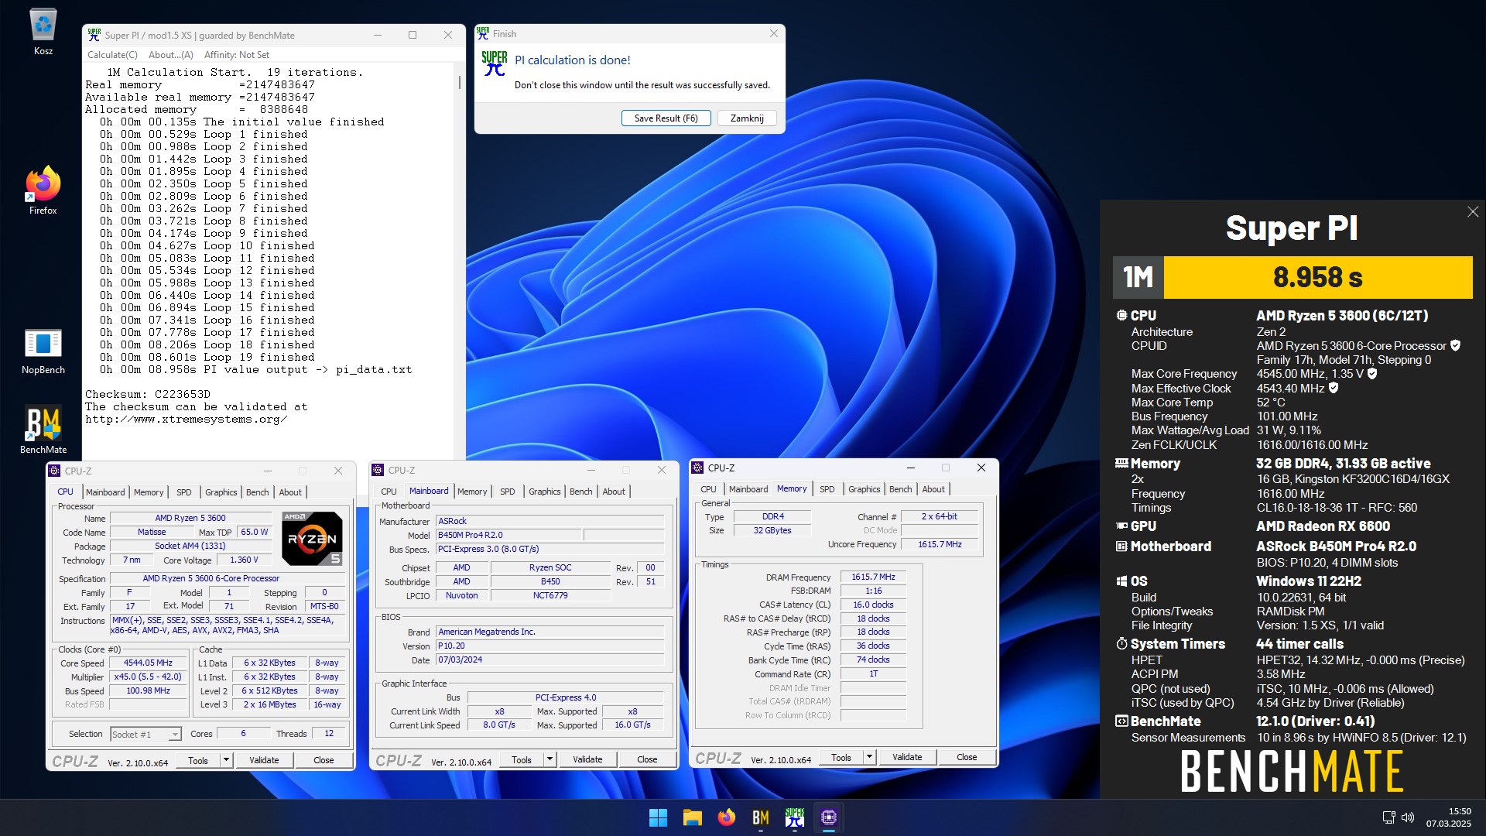Click the System Timers clock icon

[1121, 643]
